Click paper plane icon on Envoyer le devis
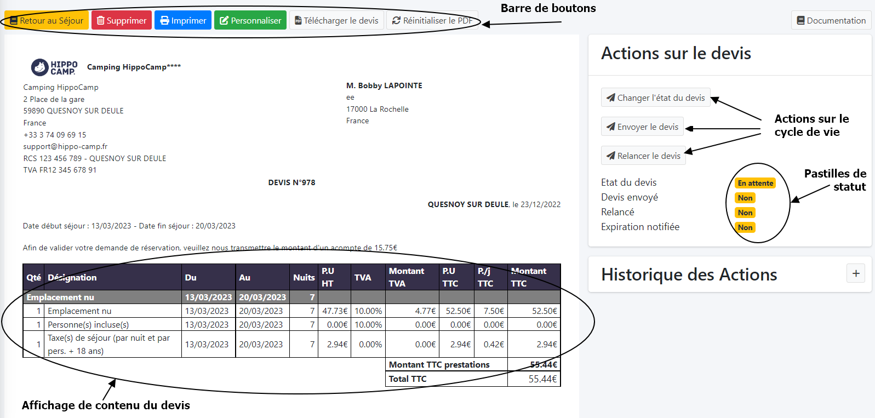The width and height of the screenshot is (875, 418). click(x=610, y=127)
